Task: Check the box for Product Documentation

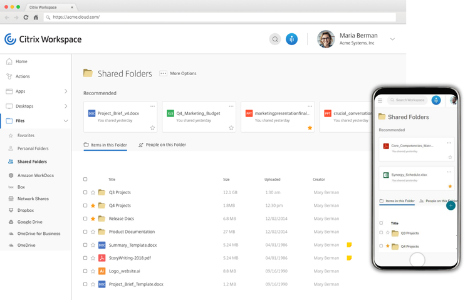Action: tap(85, 232)
